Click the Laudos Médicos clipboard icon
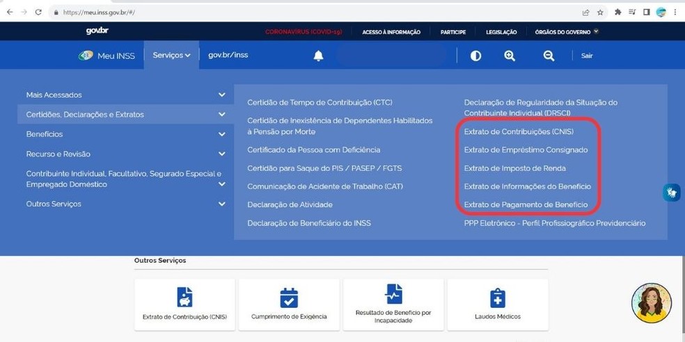The height and width of the screenshot is (342, 685). 498,298
